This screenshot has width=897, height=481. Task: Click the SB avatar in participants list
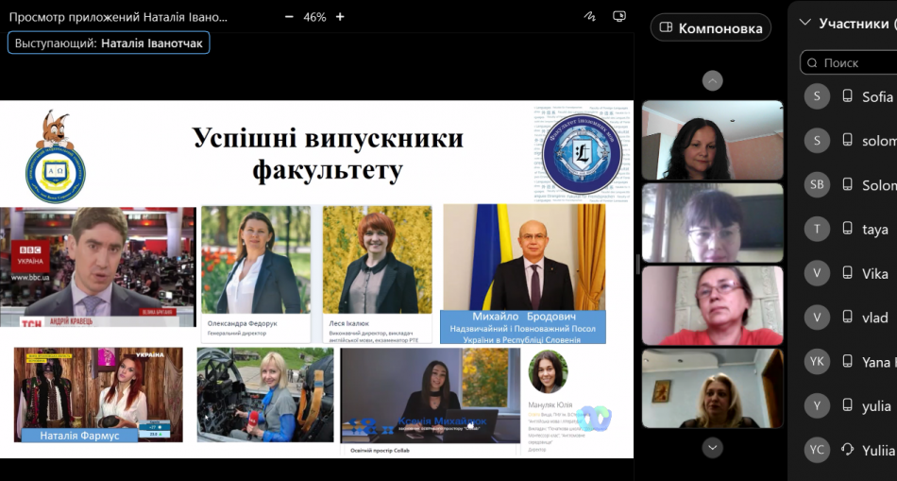(817, 185)
